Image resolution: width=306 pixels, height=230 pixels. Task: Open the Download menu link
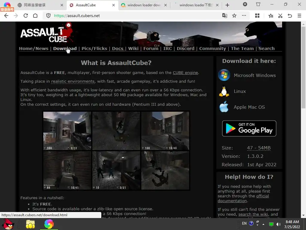[65, 49]
